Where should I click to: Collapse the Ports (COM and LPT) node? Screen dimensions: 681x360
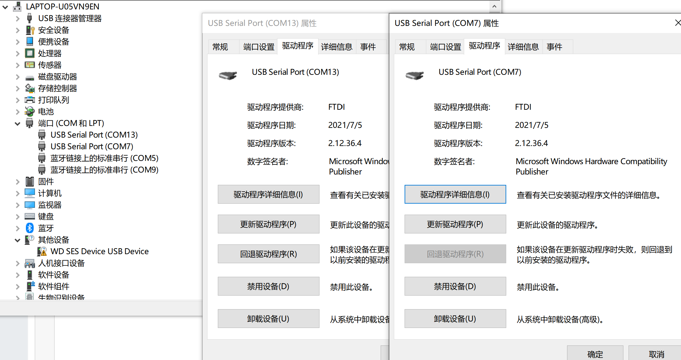(17, 123)
